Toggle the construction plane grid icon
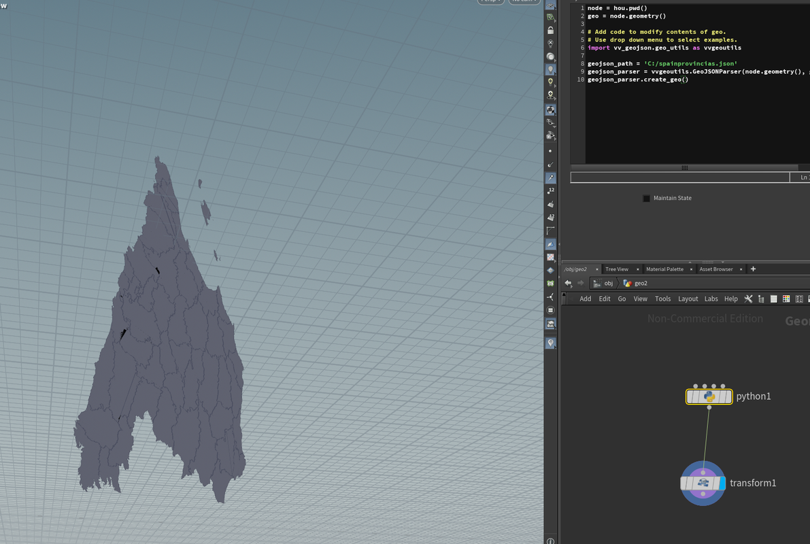 coord(551,5)
